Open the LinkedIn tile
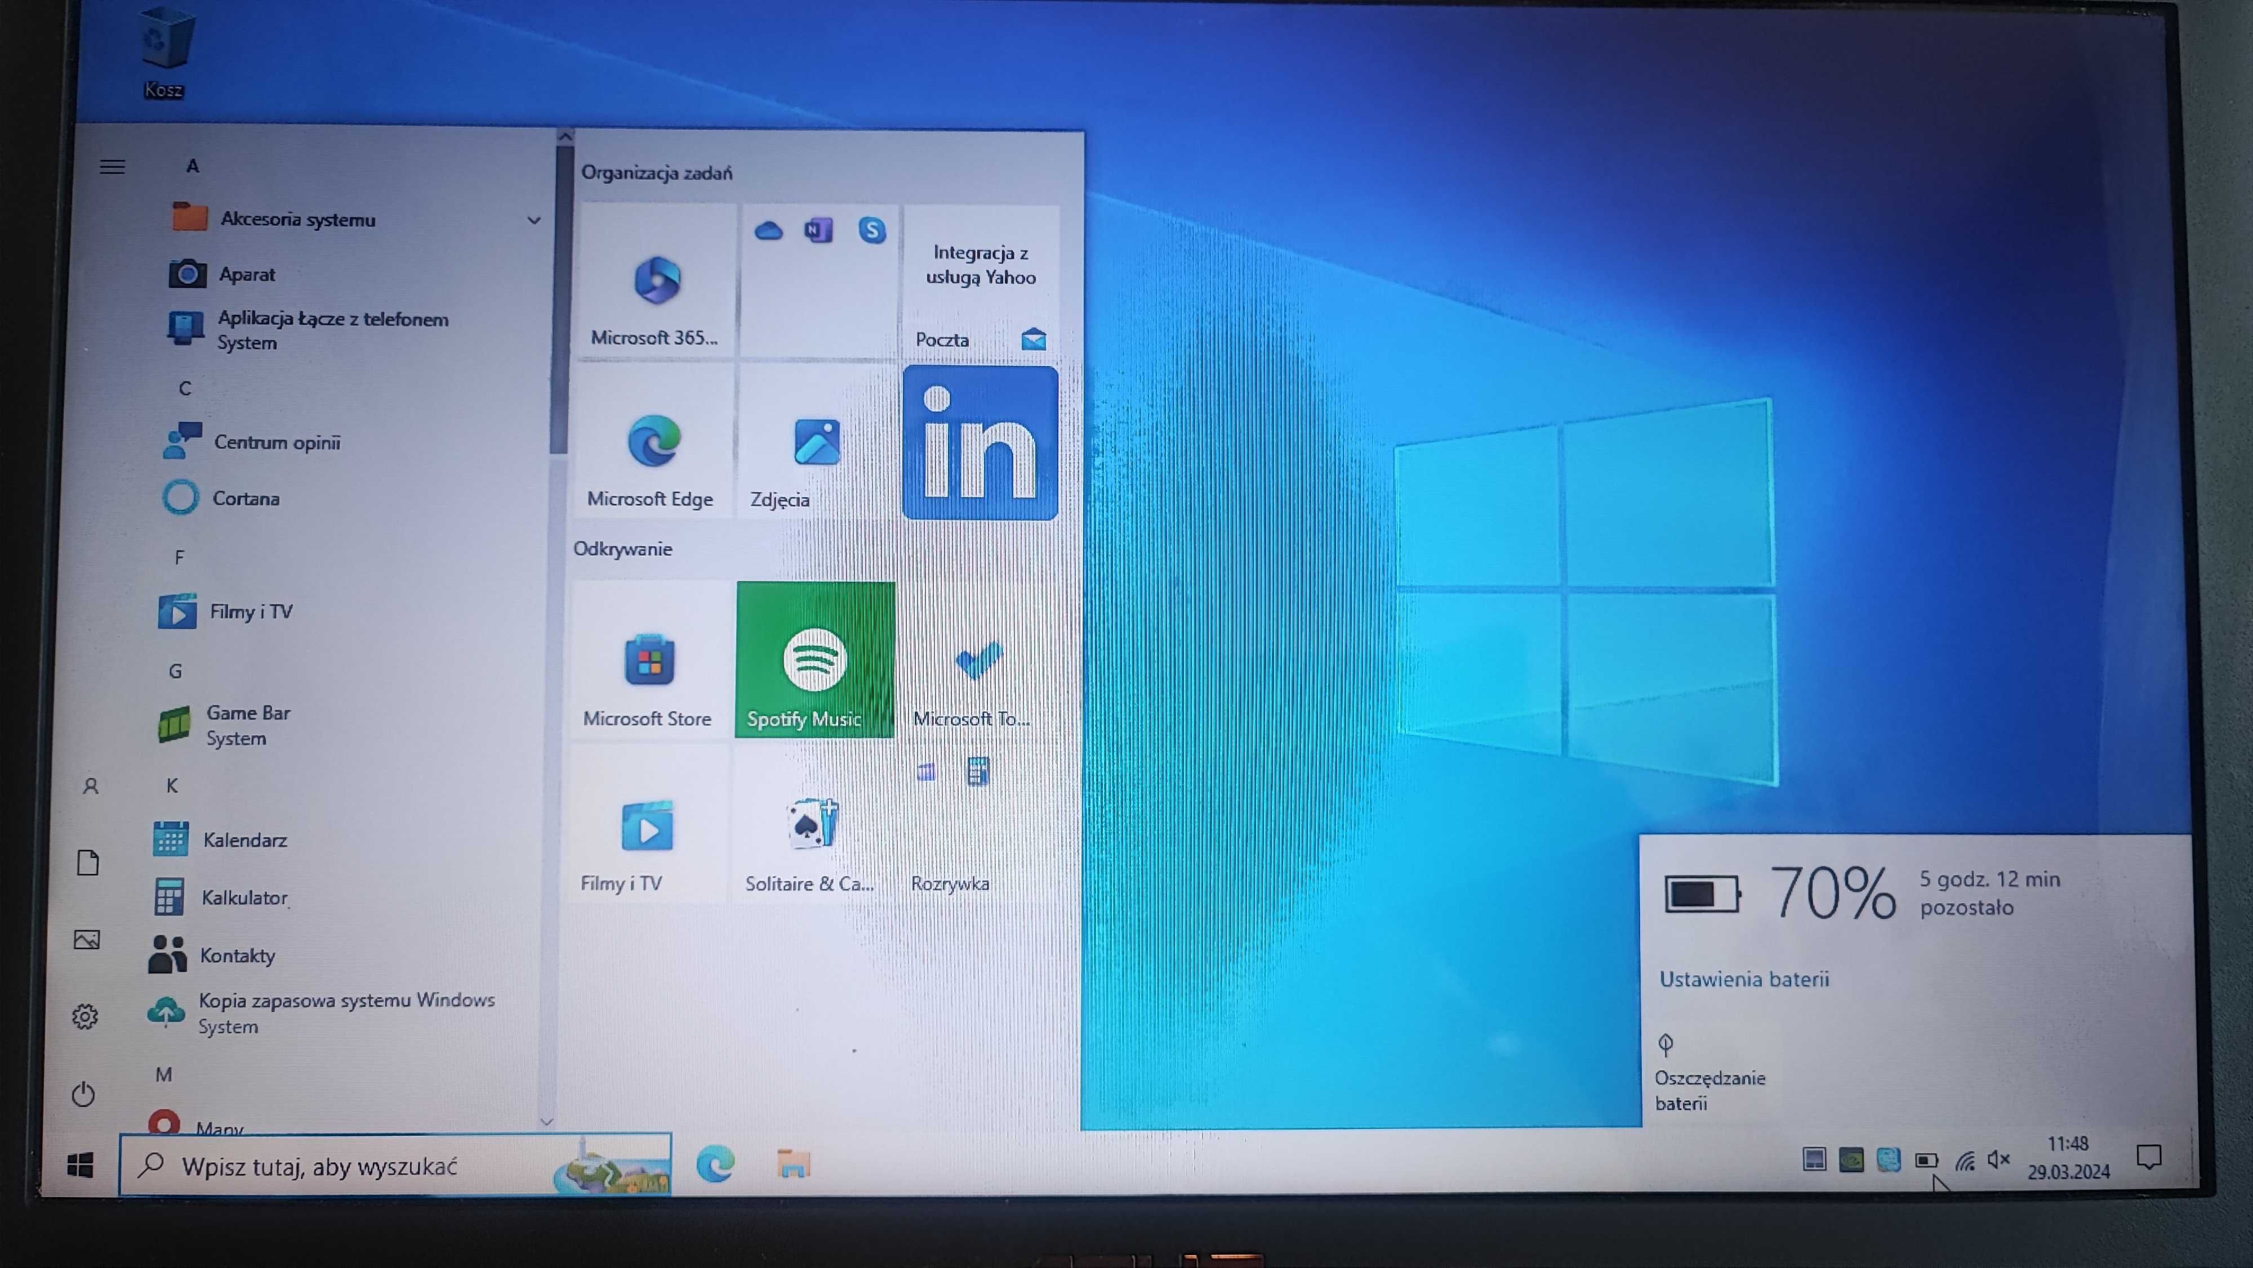The width and height of the screenshot is (2253, 1268). 981,443
